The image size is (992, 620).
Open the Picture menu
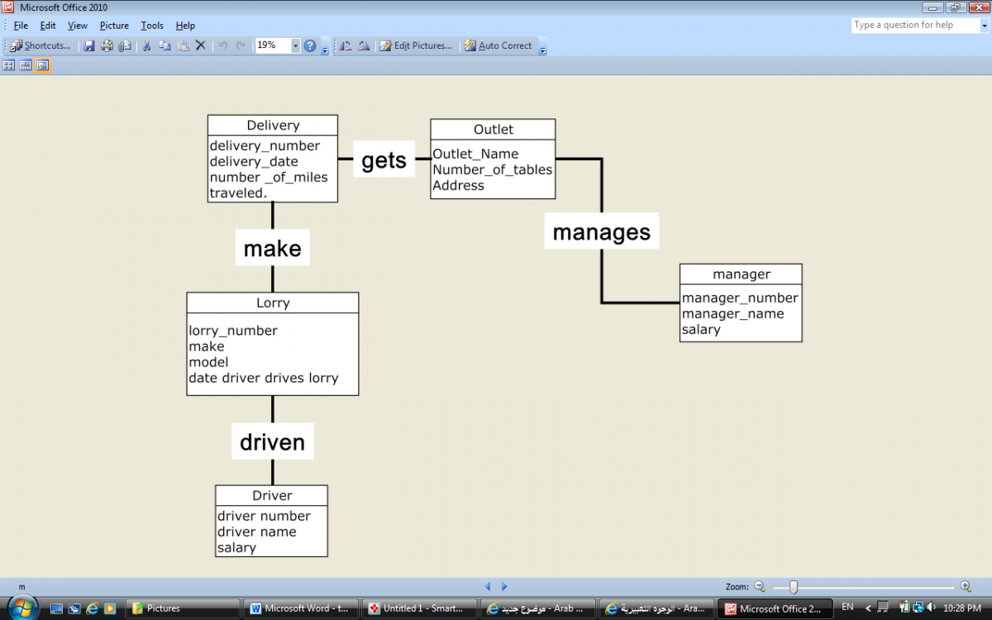tap(114, 26)
